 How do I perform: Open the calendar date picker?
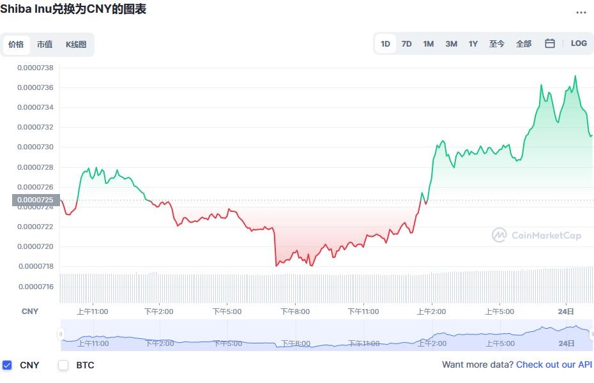point(549,43)
